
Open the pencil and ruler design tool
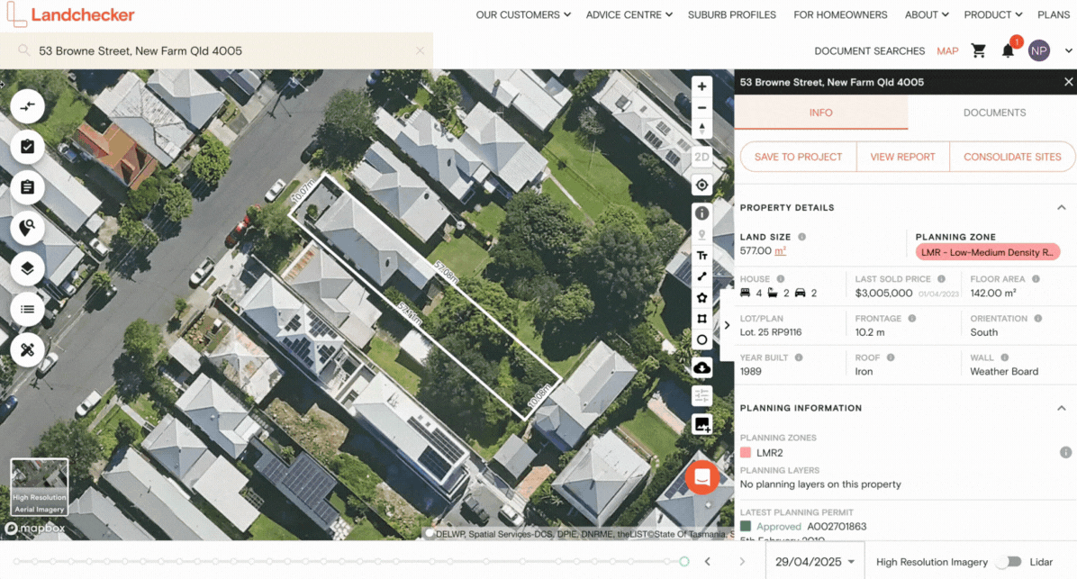tap(28, 349)
